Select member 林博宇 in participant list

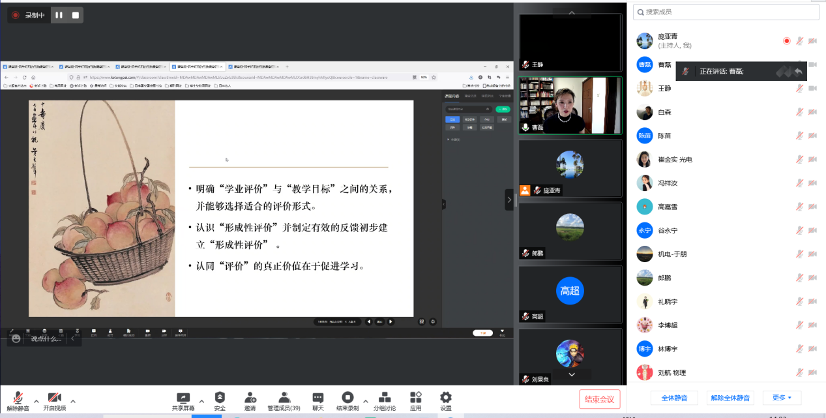coord(726,349)
